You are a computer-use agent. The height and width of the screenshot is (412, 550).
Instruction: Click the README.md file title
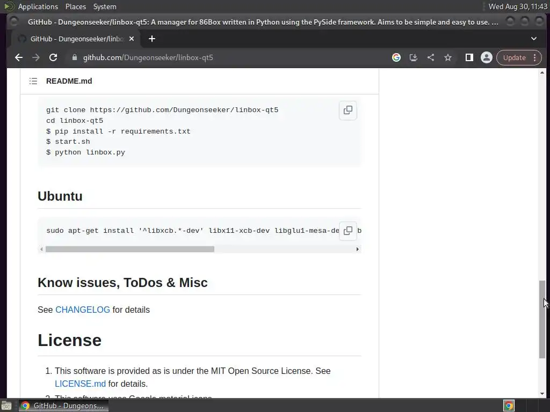pyautogui.click(x=69, y=82)
